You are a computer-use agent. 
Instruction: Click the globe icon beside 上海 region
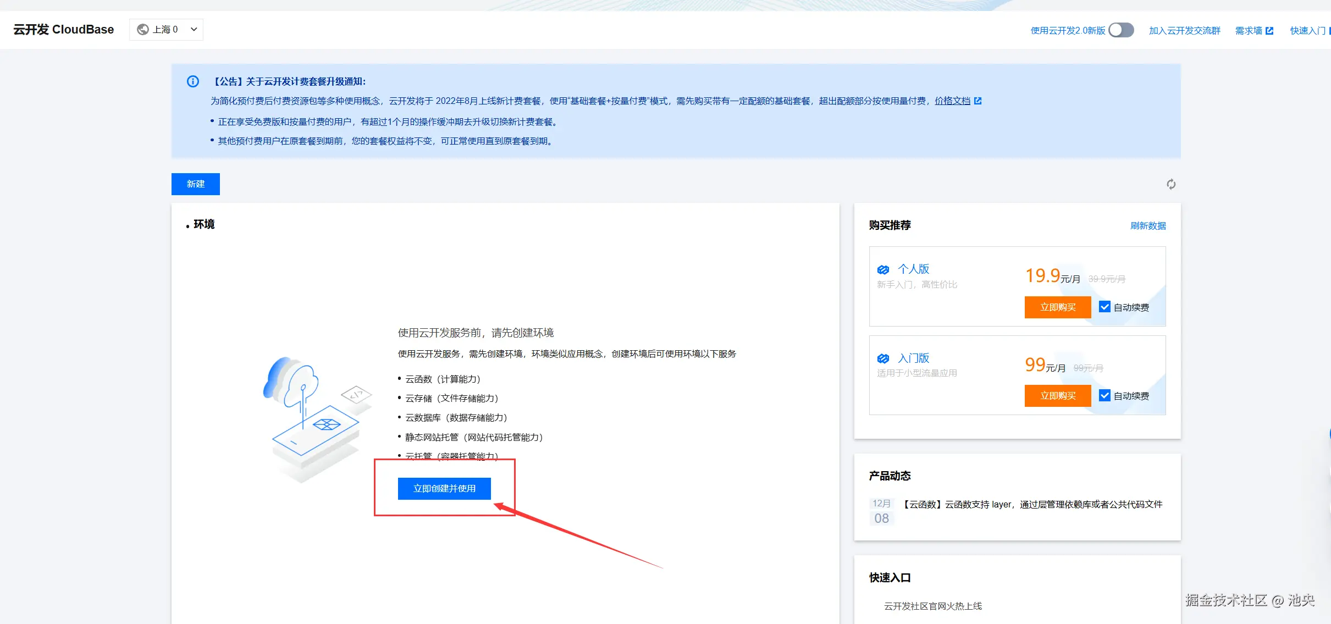(x=143, y=30)
